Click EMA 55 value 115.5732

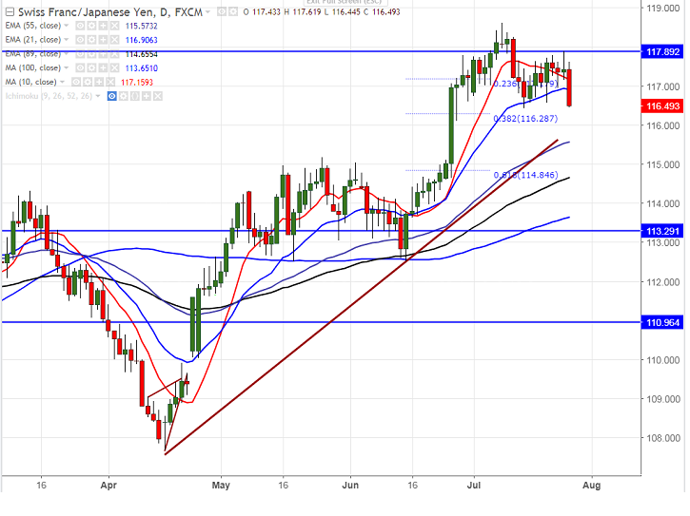pos(141,26)
